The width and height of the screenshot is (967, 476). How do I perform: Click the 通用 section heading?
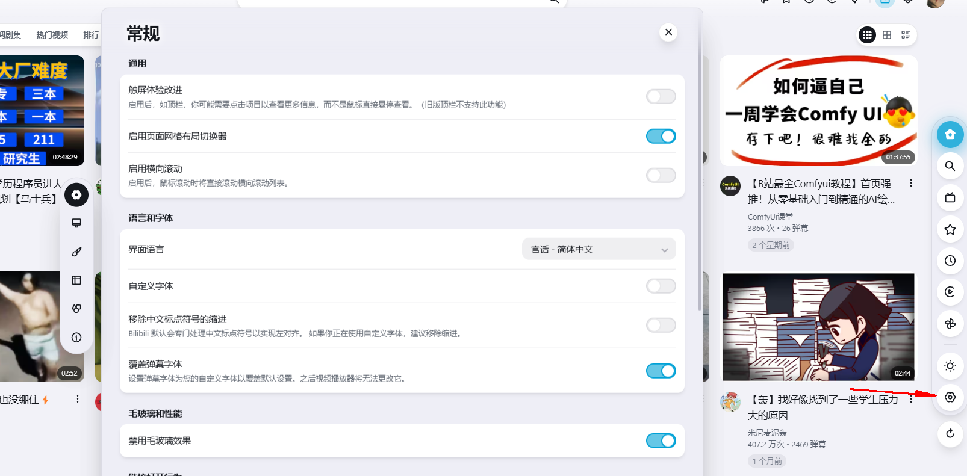click(x=137, y=63)
